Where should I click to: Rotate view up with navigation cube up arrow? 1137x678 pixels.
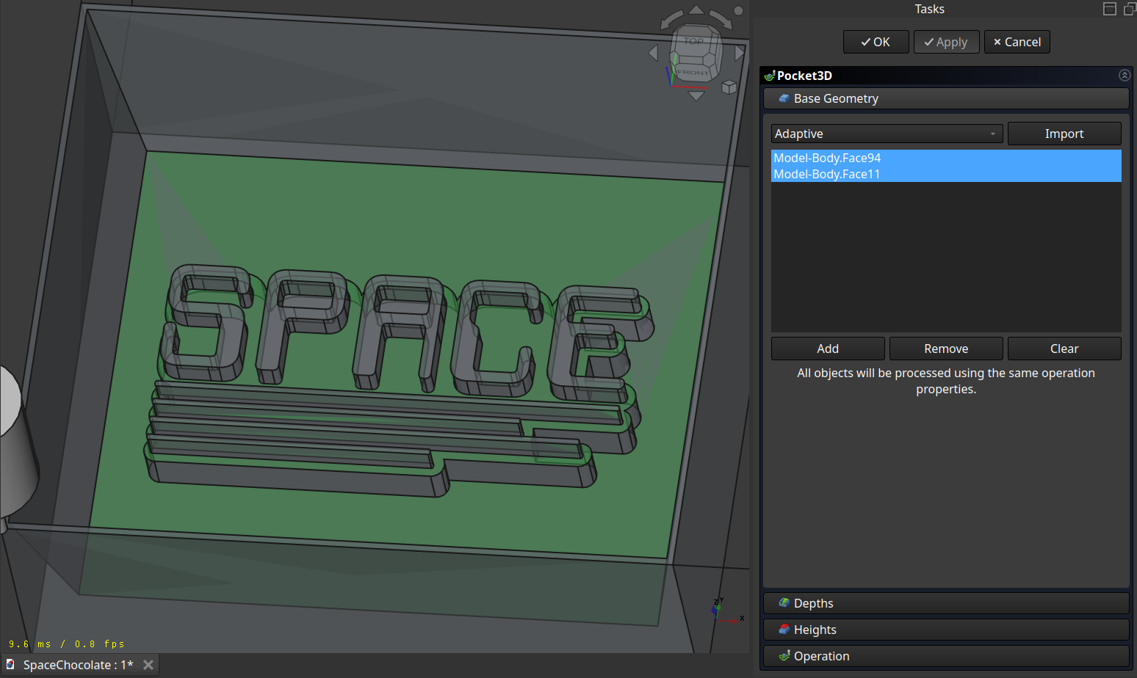tap(696, 10)
